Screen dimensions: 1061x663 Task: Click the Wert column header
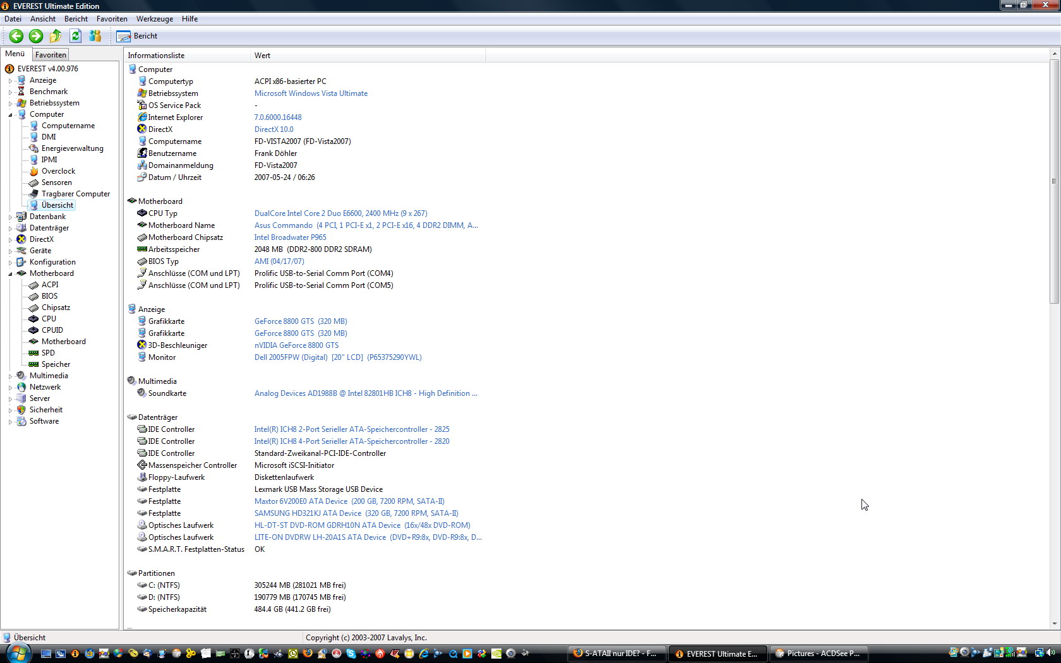pyautogui.click(x=368, y=56)
